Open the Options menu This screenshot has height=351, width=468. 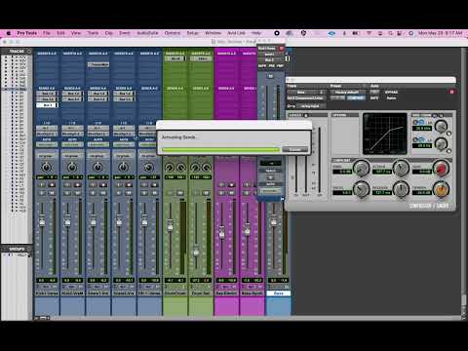pos(173,33)
